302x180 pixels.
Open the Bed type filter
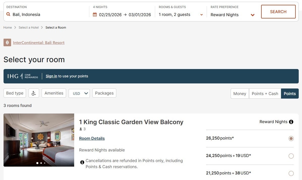(15, 93)
